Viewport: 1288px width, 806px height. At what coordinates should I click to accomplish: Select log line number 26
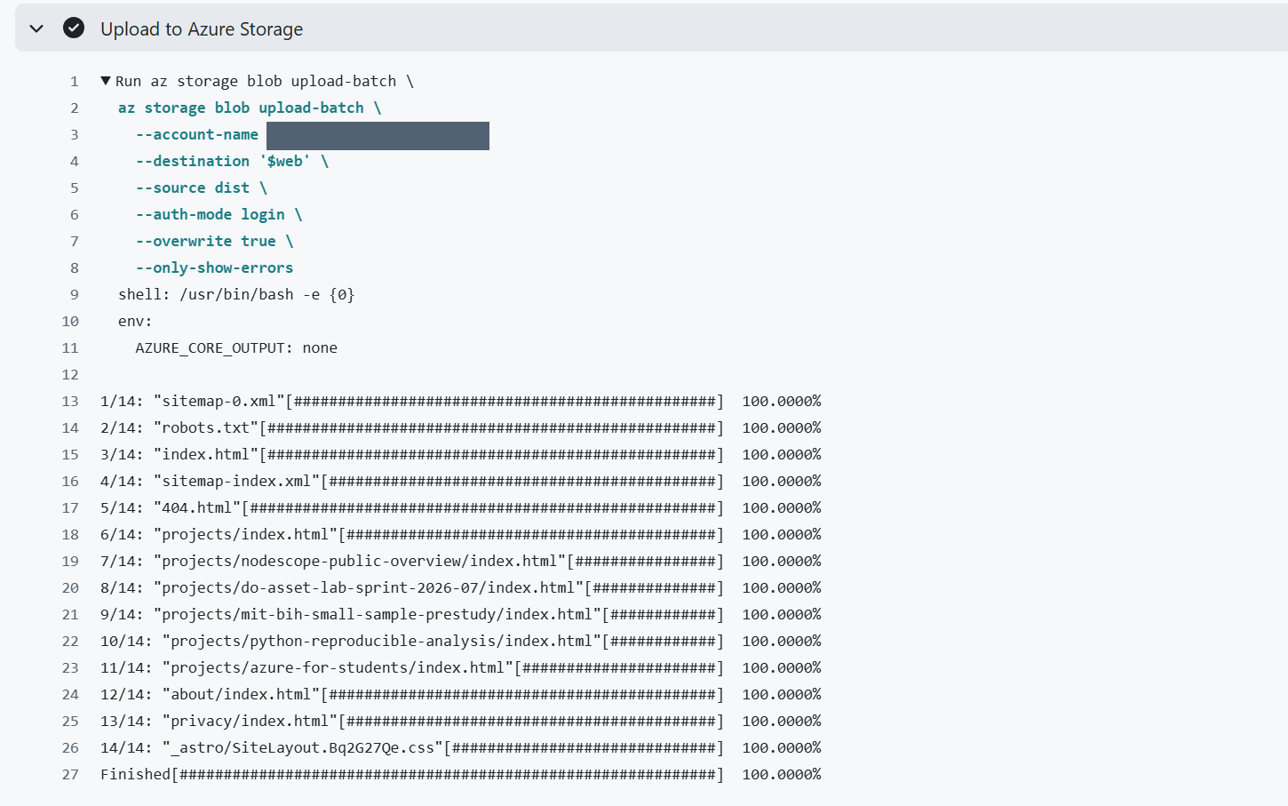pyautogui.click(x=70, y=748)
